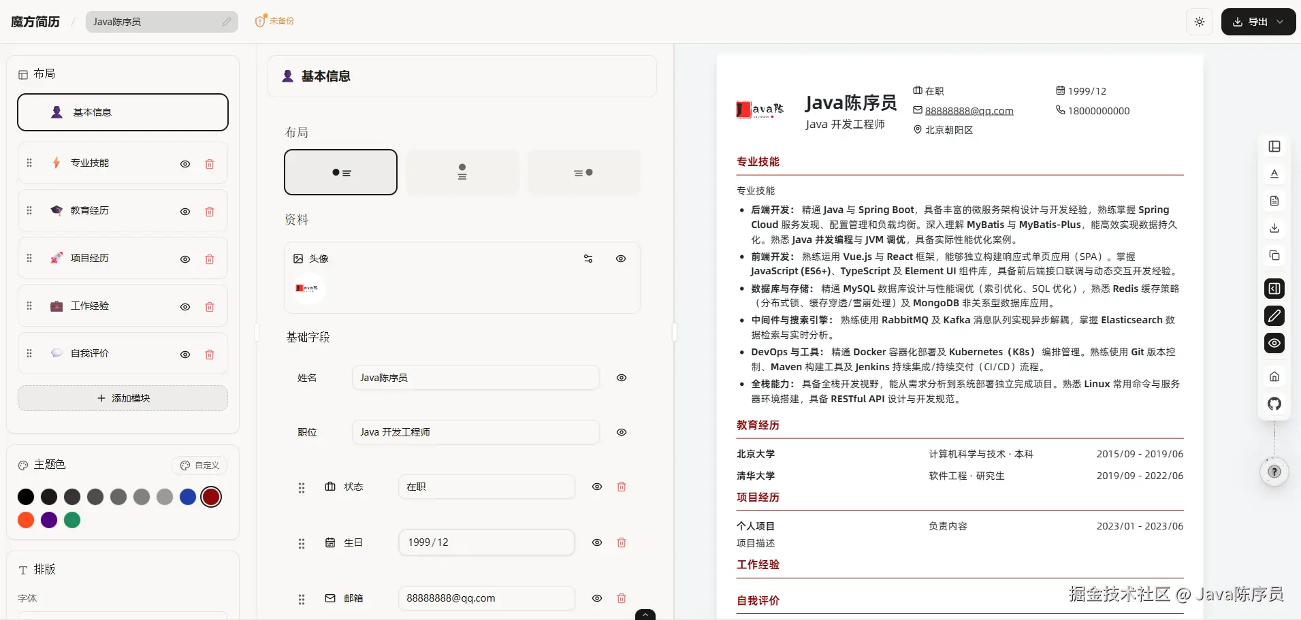The width and height of the screenshot is (1301, 620).
Task: Hide the 自我评价 module
Action: click(185, 354)
